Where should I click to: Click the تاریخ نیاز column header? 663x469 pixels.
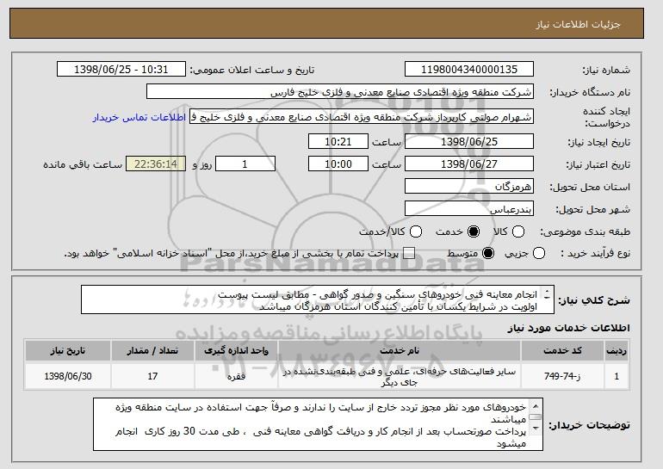tap(68, 351)
